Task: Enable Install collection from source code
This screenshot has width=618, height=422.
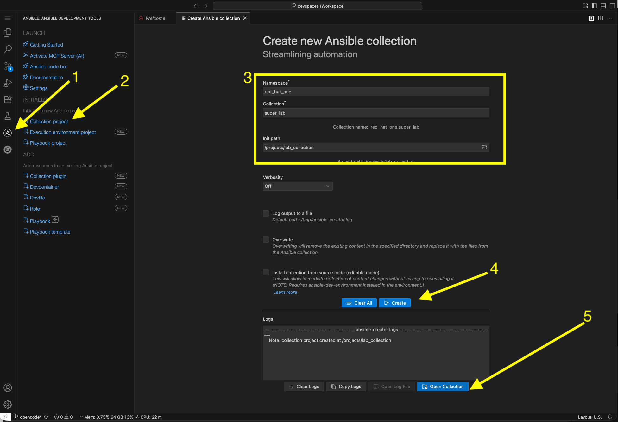Action: tap(266, 272)
